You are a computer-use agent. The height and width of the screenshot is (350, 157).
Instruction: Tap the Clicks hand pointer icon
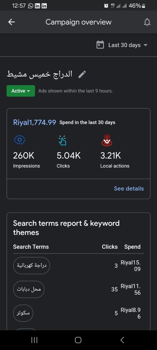click(x=62, y=140)
